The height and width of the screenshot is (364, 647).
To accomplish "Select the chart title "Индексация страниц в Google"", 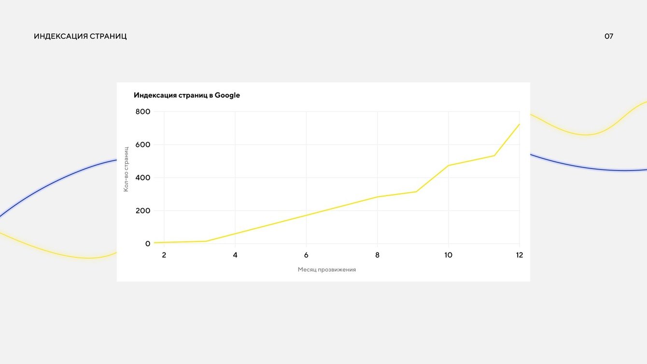I will tap(186, 95).
